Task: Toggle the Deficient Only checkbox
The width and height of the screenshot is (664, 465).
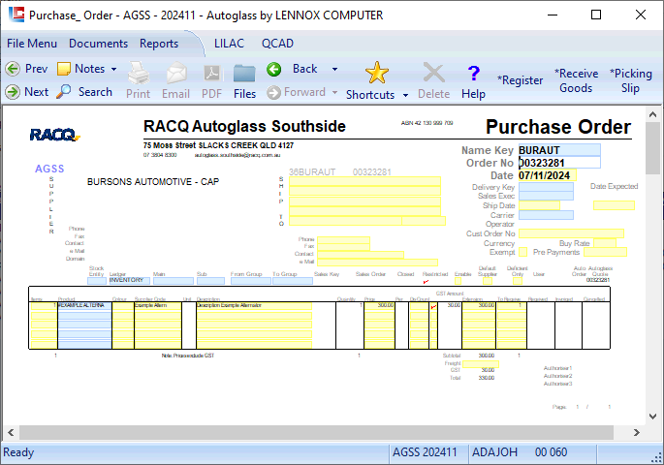Action: (518, 281)
